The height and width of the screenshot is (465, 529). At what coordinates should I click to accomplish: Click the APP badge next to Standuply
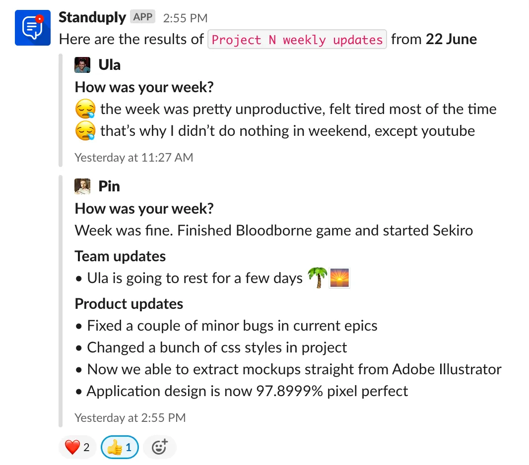coord(143,16)
